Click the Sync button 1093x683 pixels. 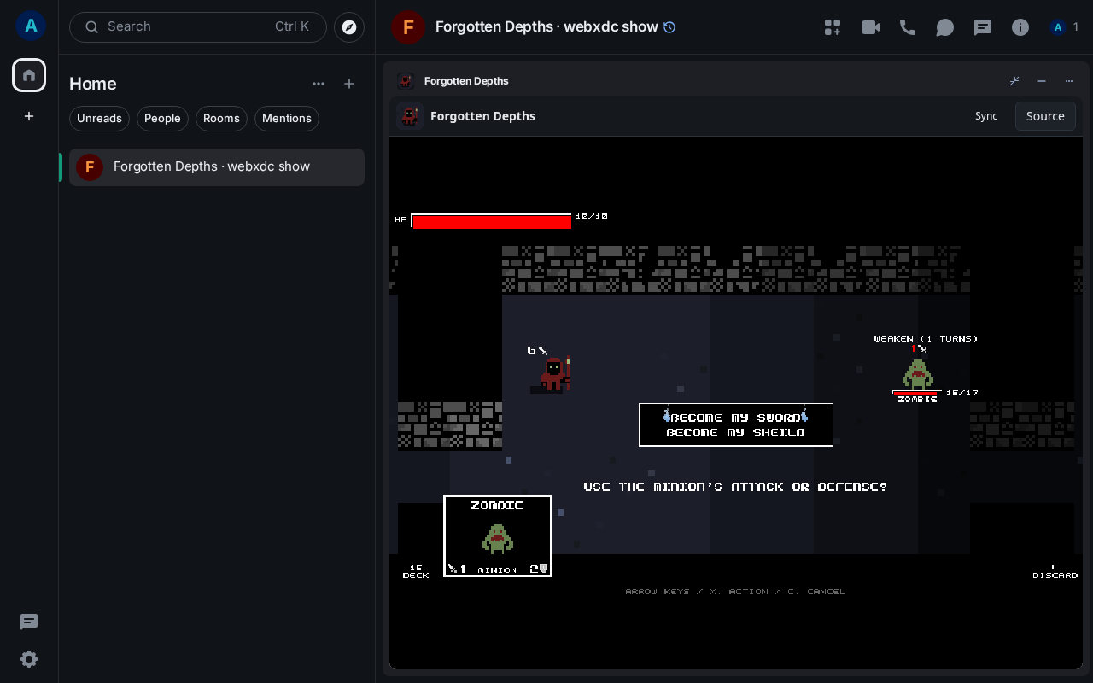click(x=986, y=116)
